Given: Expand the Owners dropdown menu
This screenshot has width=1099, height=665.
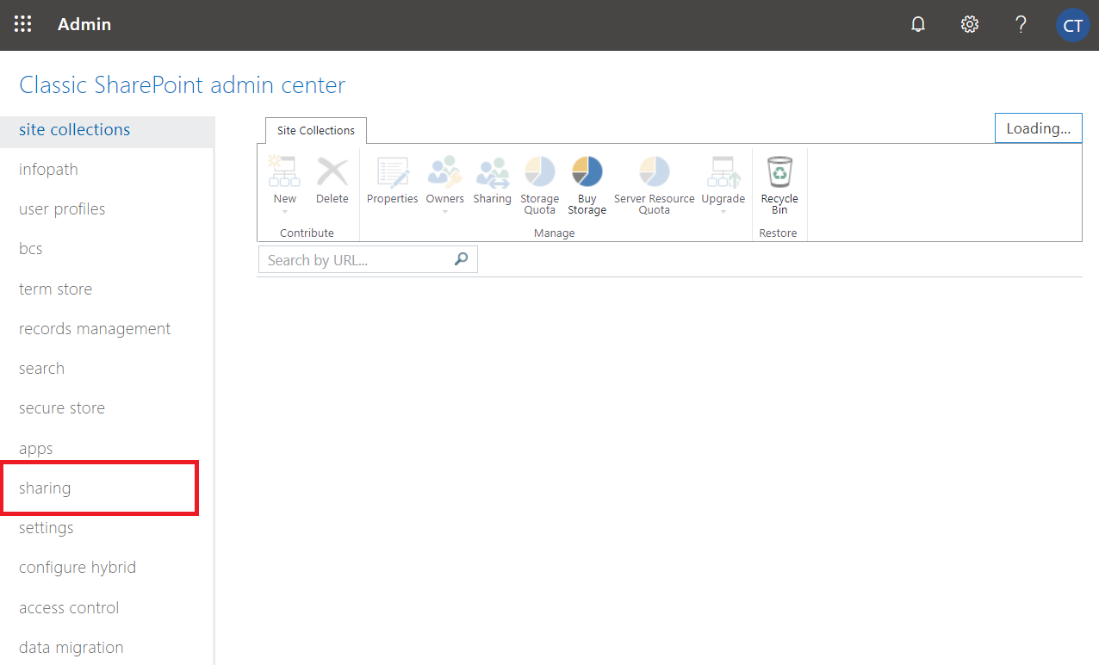Looking at the screenshot, I should (445, 211).
